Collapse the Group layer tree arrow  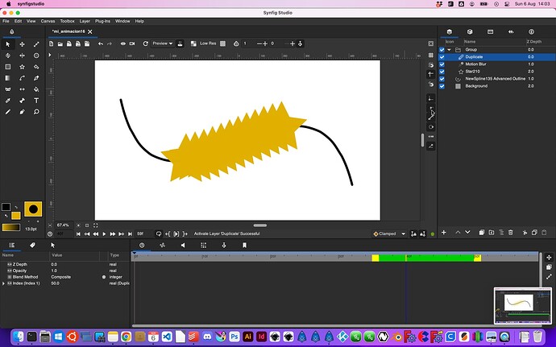(450, 50)
